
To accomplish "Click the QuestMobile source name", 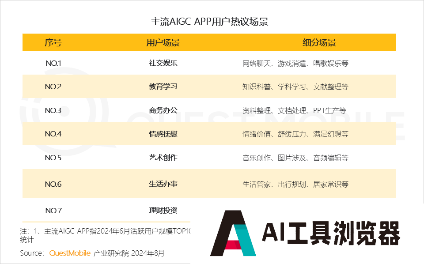I will pos(70,253).
